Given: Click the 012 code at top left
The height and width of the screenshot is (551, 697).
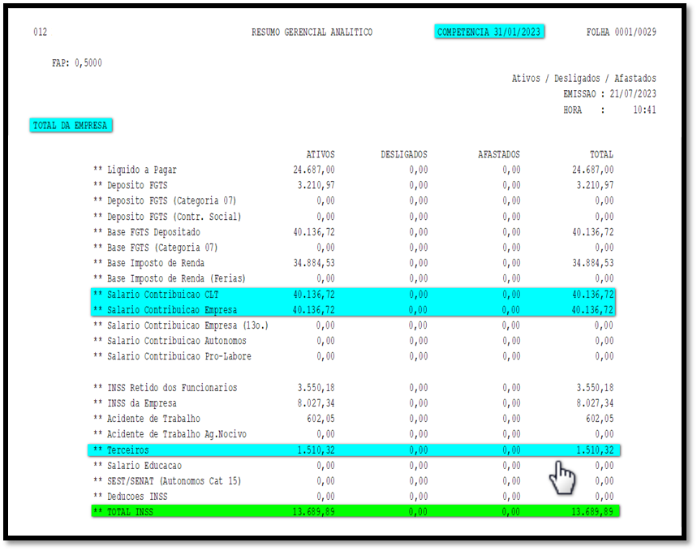Looking at the screenshot, I should (x=40, y=32).
